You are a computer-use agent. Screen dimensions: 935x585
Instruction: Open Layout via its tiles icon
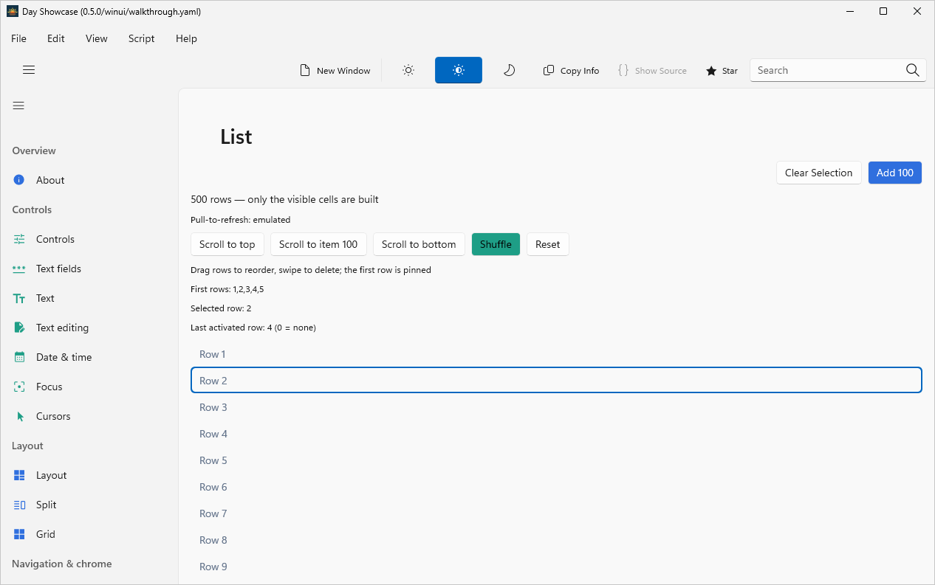tap(20, 475)
